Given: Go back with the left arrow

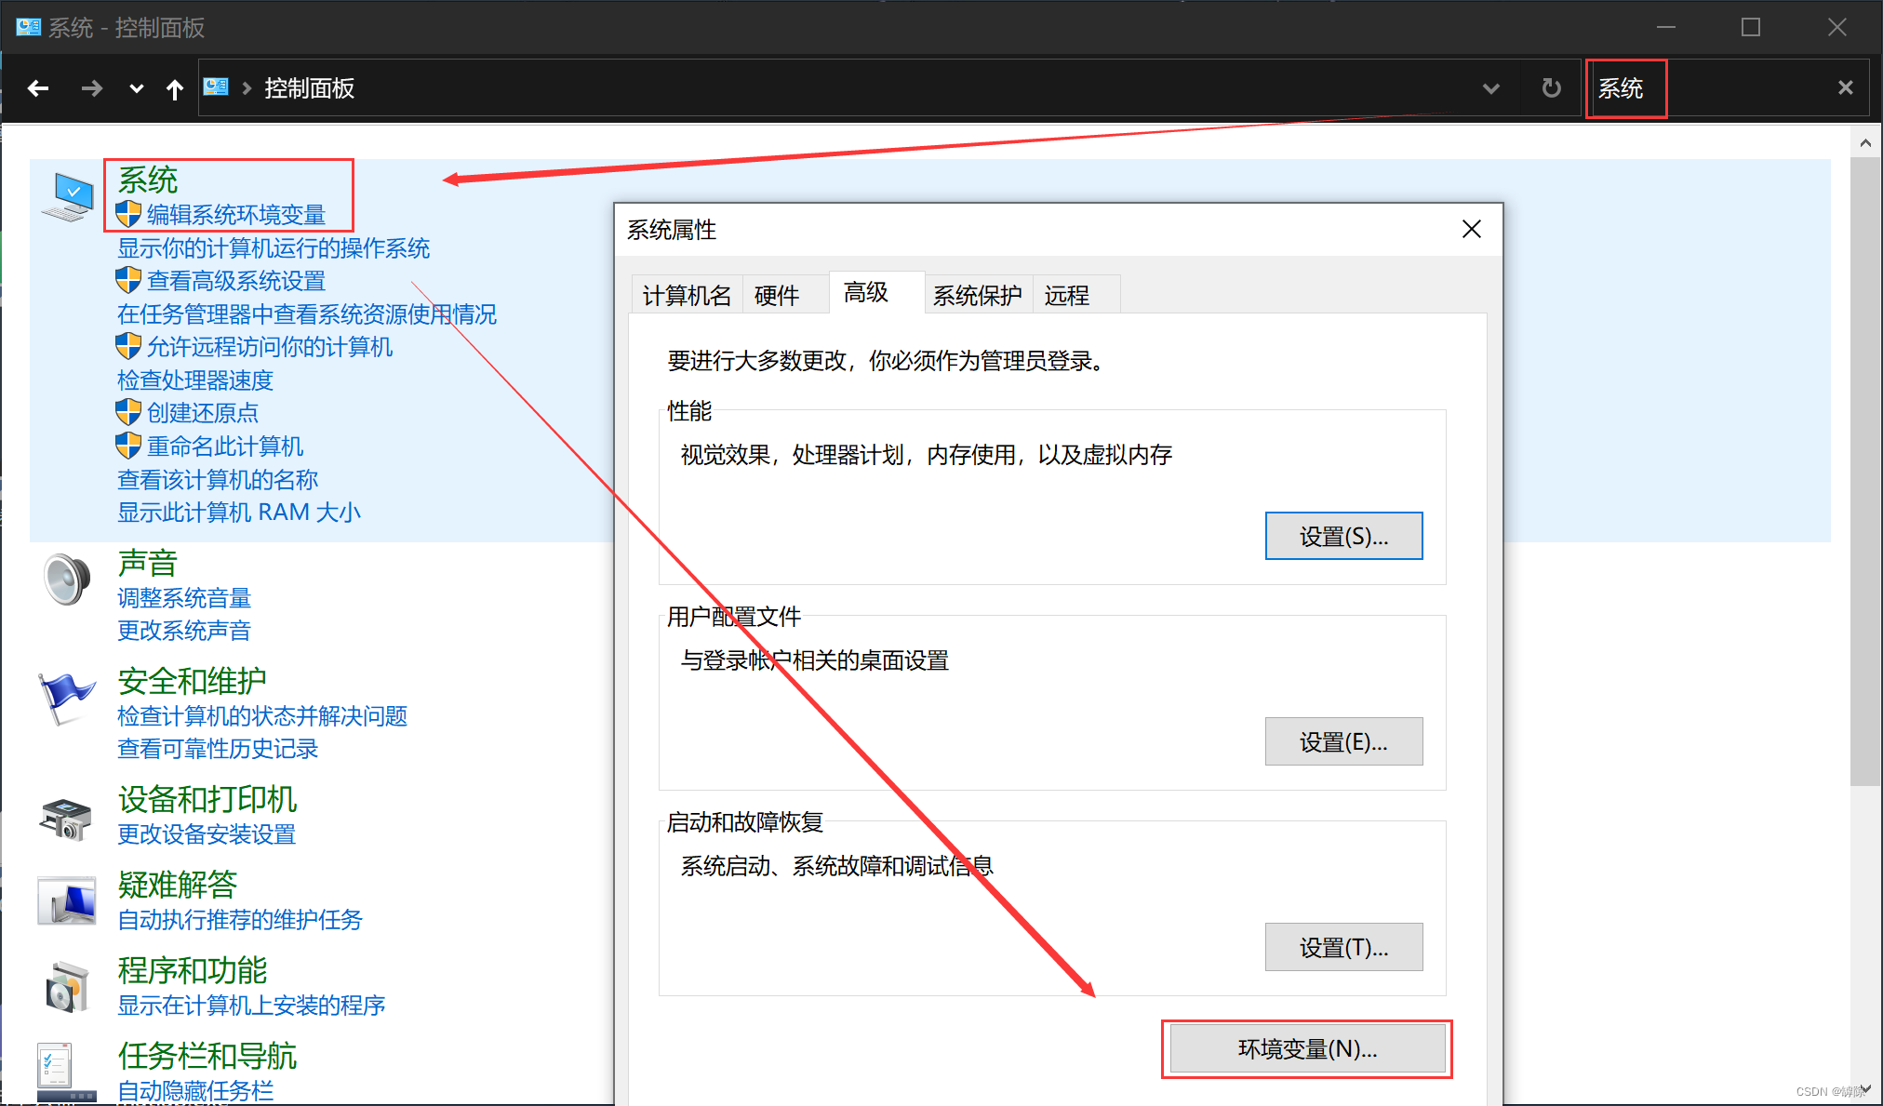Looking at the screenshot, I should coord(38,88).
